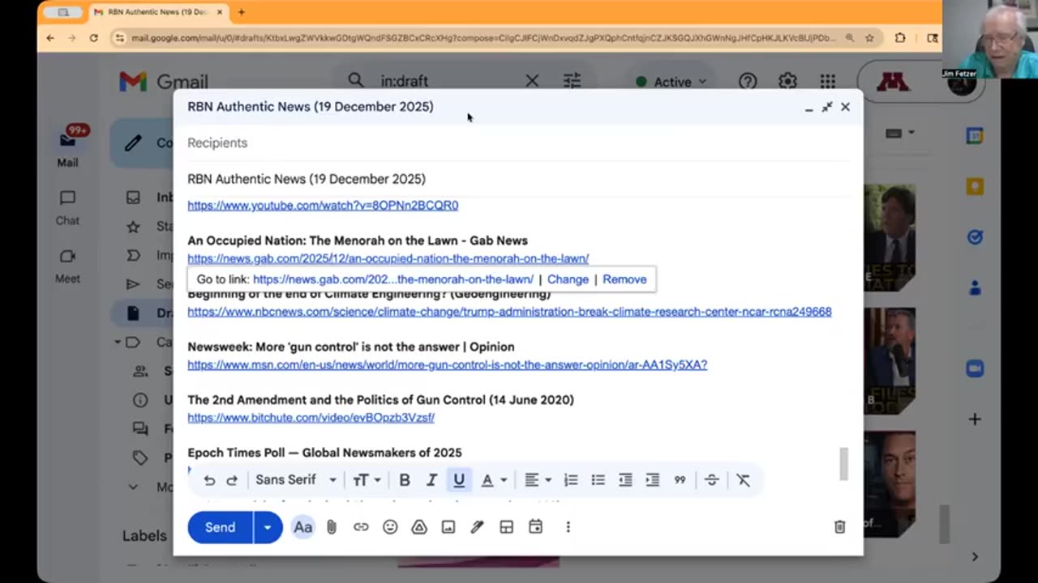Open a new browser tab
Screen dimensions: 1038x583
[x=241, y=12]
